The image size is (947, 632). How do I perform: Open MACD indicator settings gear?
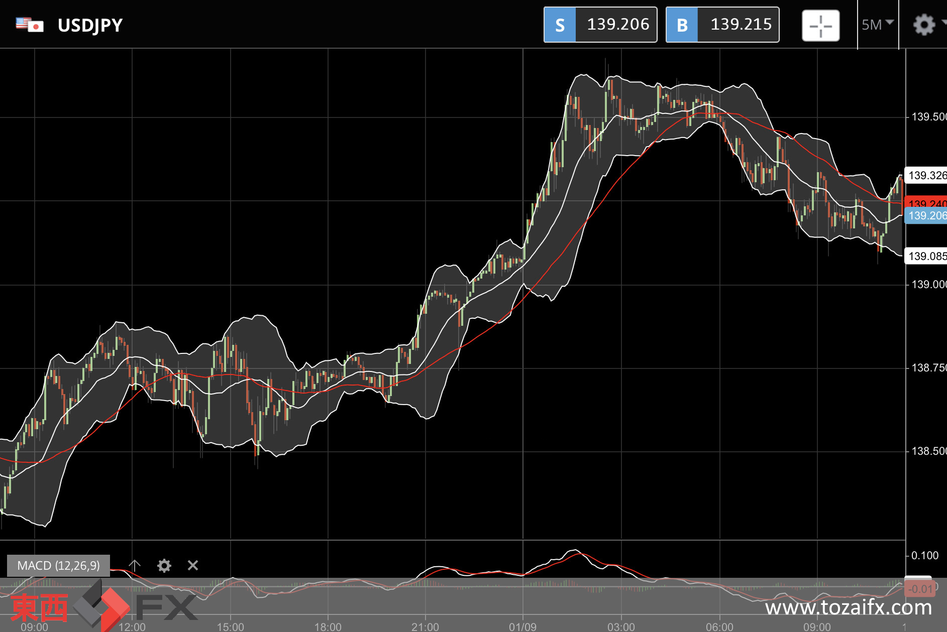coord(164,566)
